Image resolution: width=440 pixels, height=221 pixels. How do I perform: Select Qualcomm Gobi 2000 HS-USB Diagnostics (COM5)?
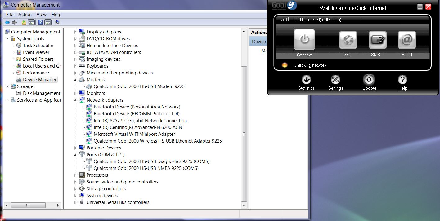[151, 161]
